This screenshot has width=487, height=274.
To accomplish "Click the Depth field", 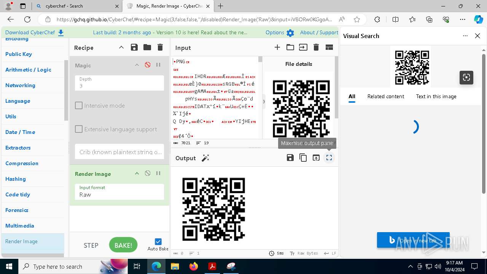I will [x=119, y=83].
